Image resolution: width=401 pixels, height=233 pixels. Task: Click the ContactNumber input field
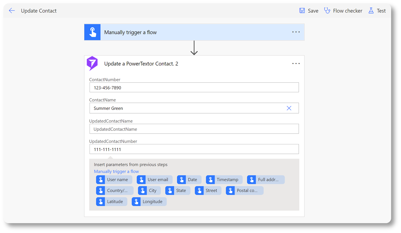194,87
